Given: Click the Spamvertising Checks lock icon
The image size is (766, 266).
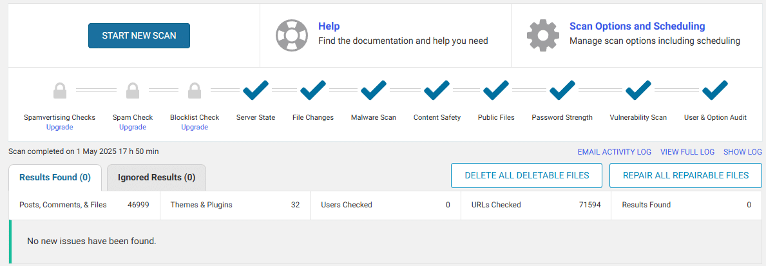Looking at the screenshot, I should pyautogui.click(x=60, y=90).
